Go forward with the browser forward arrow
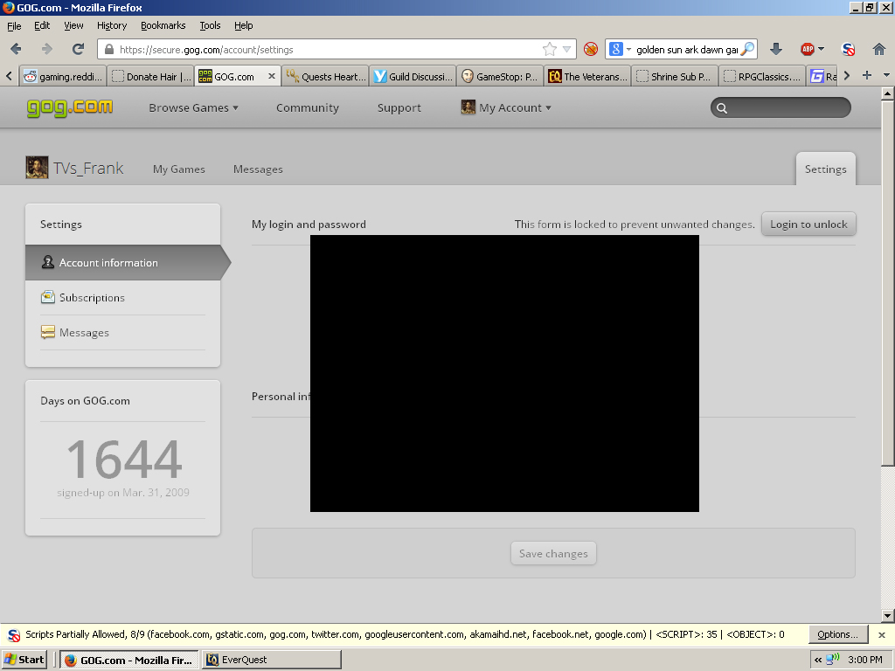 click(x=47, y=49)
